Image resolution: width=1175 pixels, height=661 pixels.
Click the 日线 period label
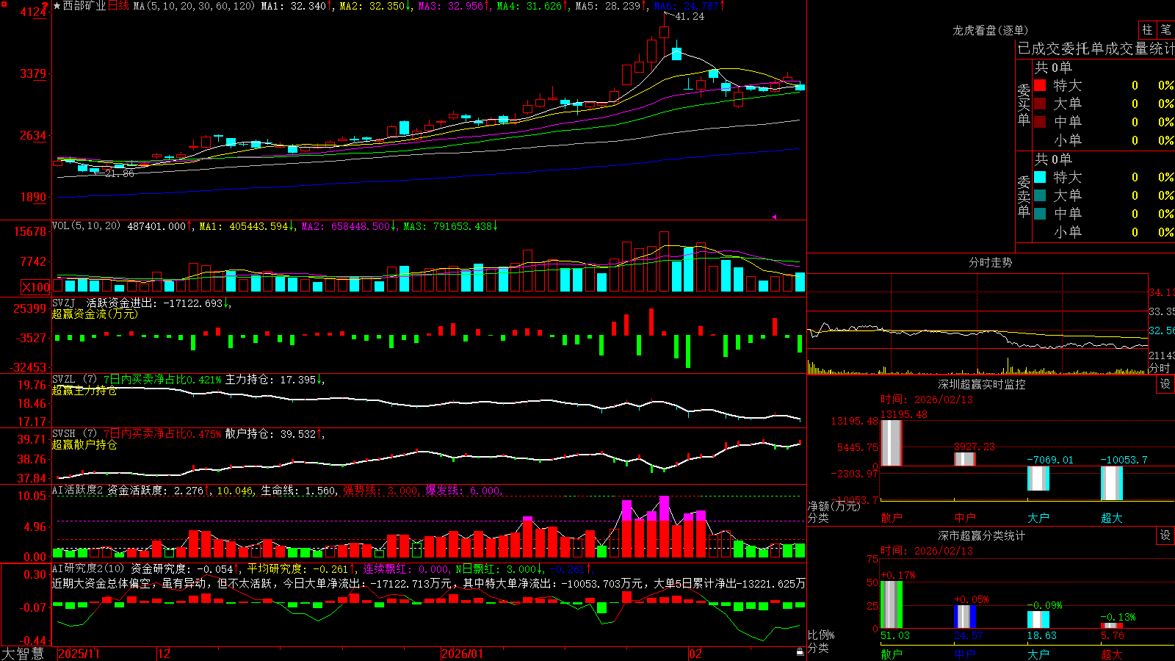point(118,6)
